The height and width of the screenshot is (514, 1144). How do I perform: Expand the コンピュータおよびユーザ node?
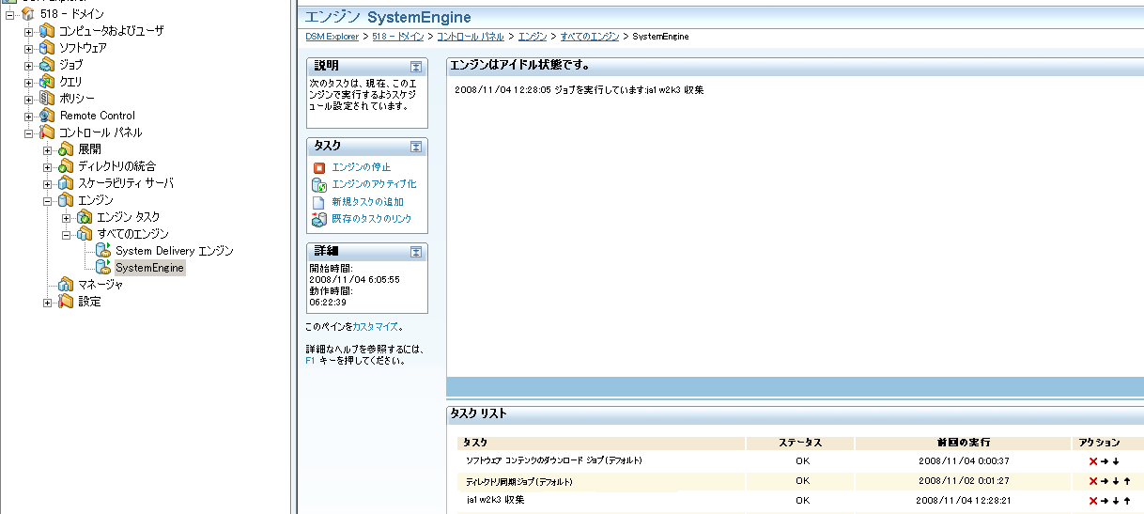(29, 31)
